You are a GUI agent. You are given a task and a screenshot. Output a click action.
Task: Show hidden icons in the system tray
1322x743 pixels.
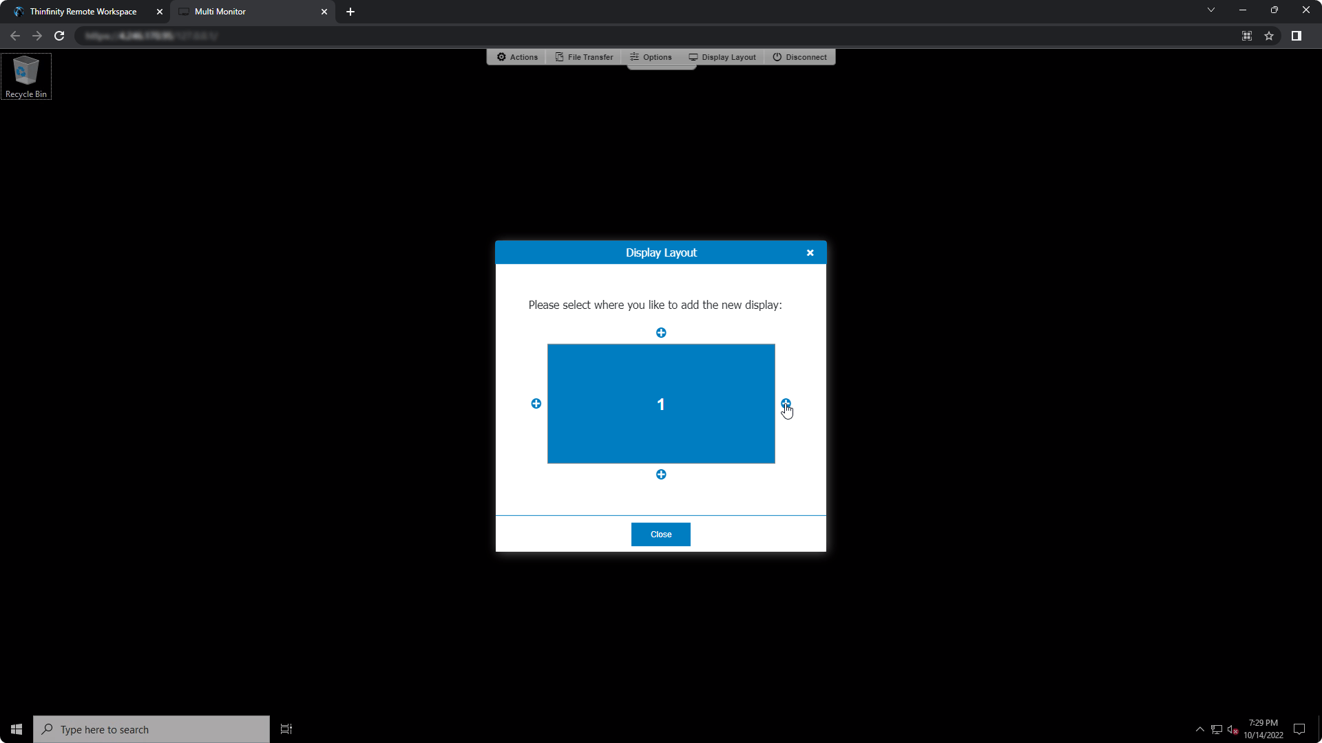point(1199,729)
